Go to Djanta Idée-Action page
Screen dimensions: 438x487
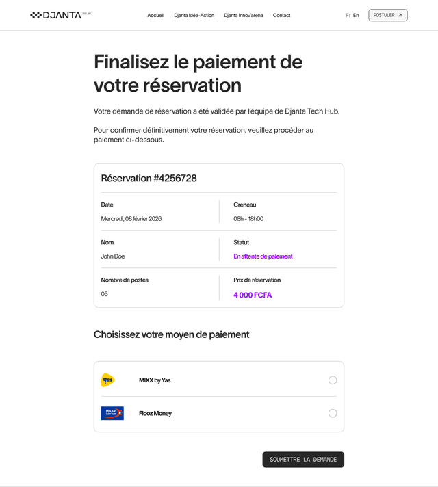[194, 15]
